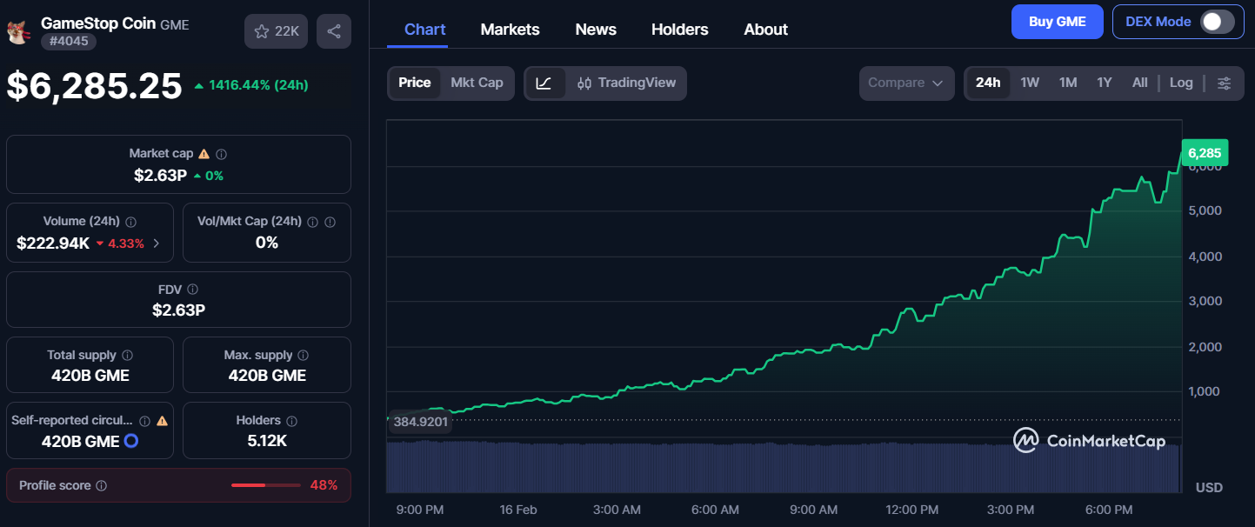Click the 4.33% volume change text
Viewport: 1255px width, 527px height.
tap(126, 243)
